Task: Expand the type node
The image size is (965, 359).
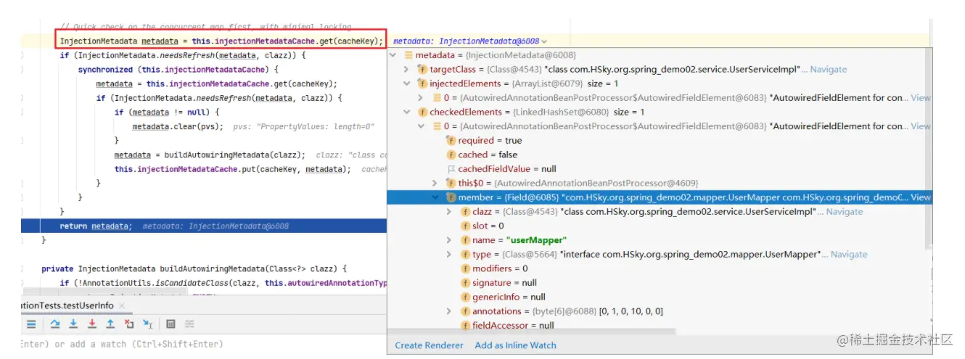Action: point(449,255)
